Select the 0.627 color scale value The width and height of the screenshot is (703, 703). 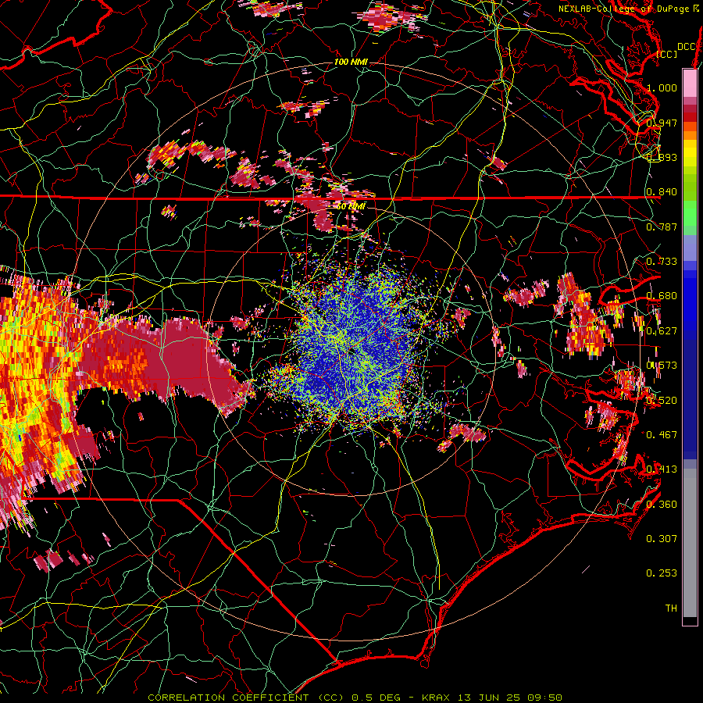pos(662,331)
